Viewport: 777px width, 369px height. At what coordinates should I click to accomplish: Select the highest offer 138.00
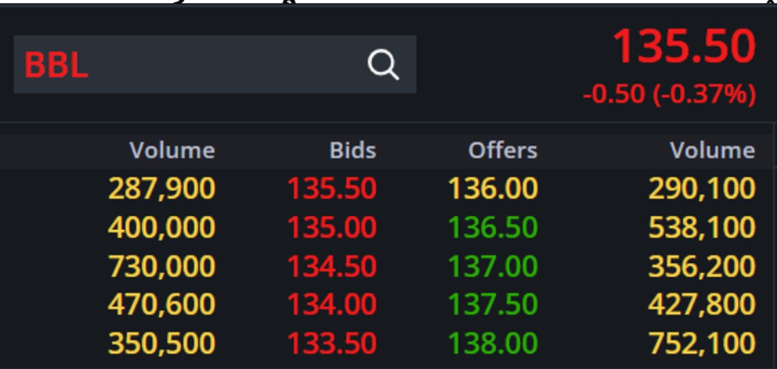point(492,344)
